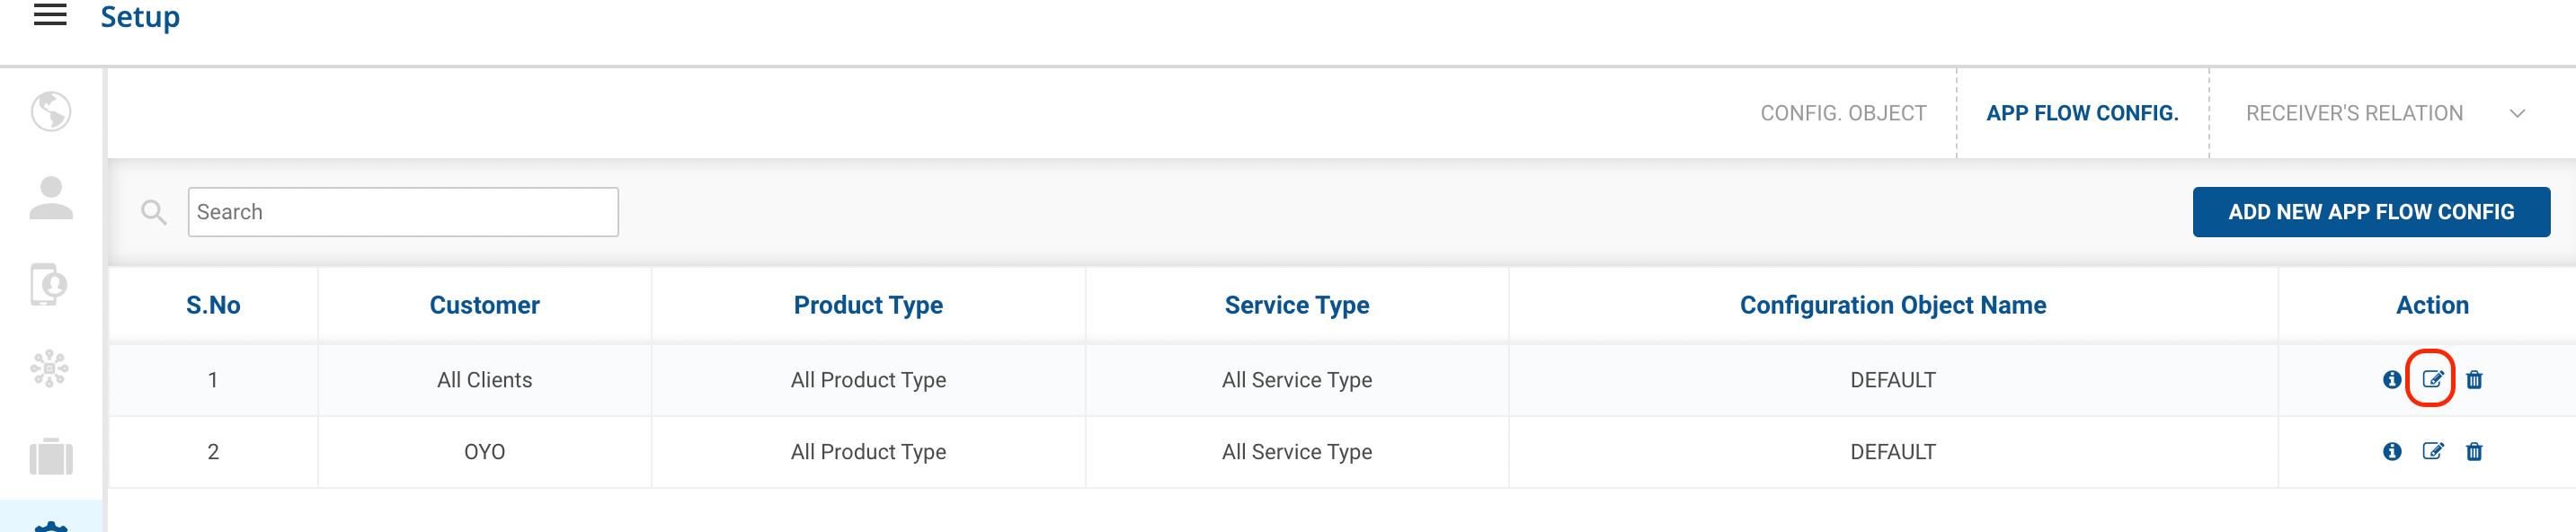The width and height of the screenshot is (2576, 532).
Task: Delete the OYO config row
Action: [2474, 452]
